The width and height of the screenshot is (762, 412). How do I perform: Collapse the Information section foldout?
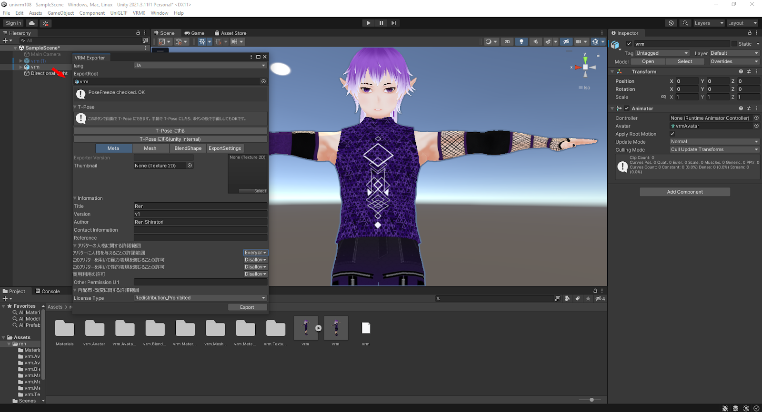click(x=75, y=198)
